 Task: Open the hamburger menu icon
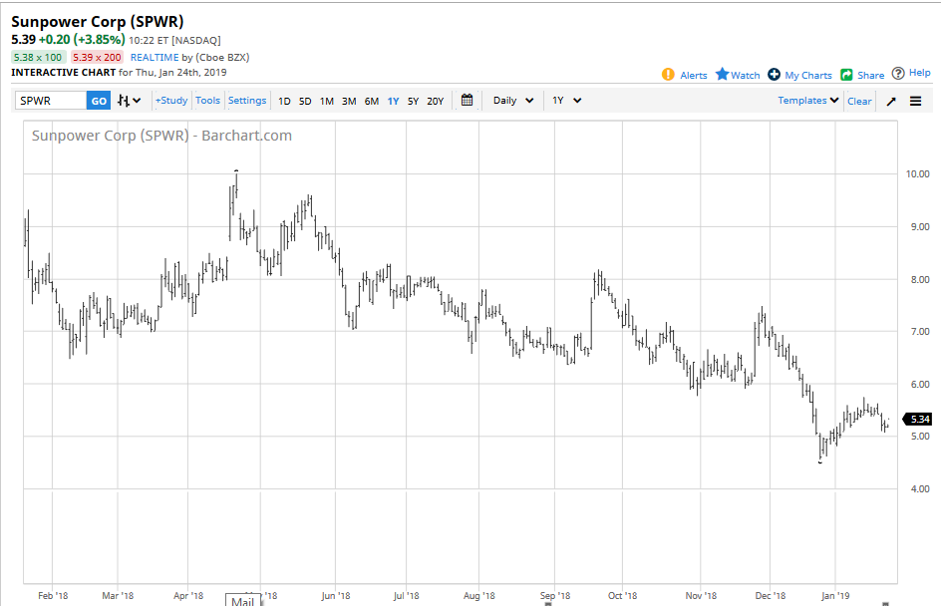915,101
